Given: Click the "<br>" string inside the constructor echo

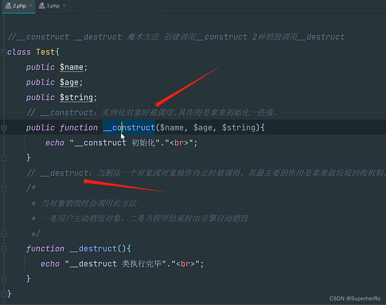Looking at the screenshot, I should click(179, 143).
